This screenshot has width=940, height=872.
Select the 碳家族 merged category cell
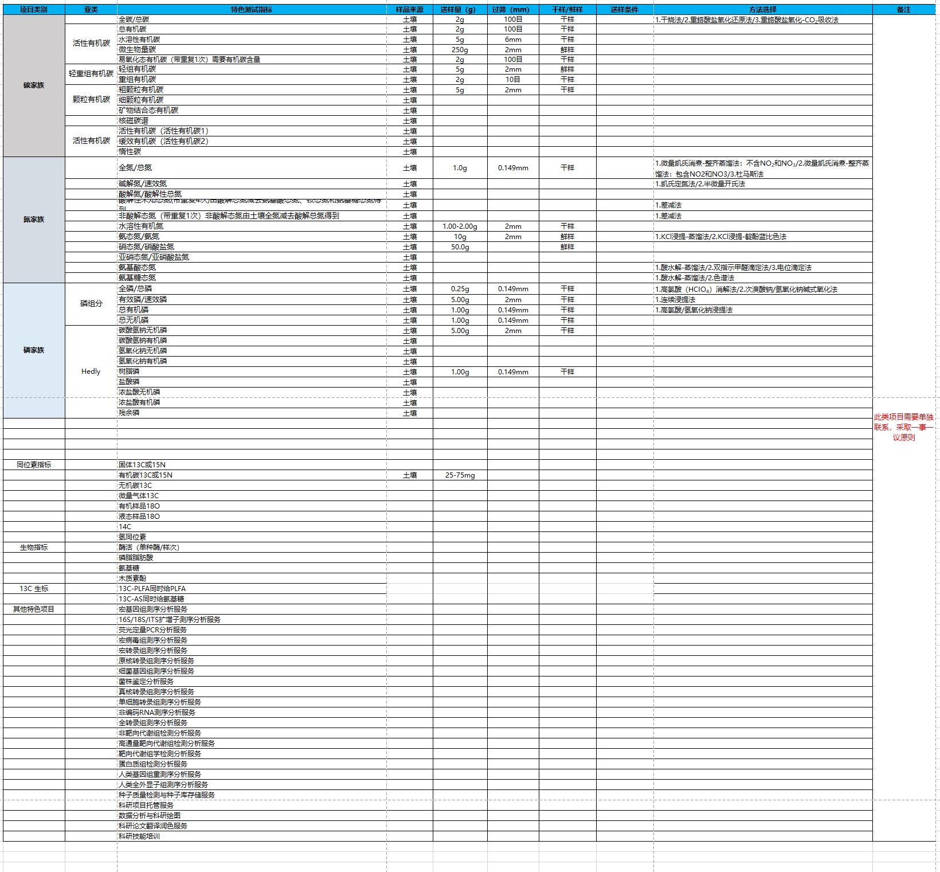[34, 85]
